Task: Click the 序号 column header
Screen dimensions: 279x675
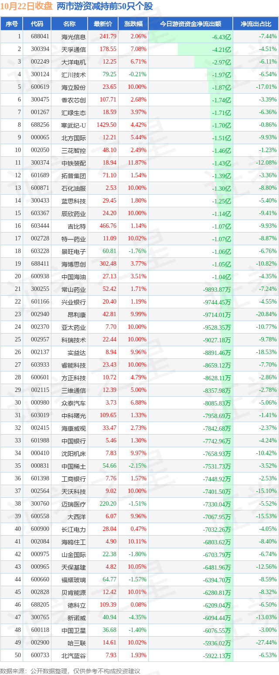Action: (x=12, y=24)
